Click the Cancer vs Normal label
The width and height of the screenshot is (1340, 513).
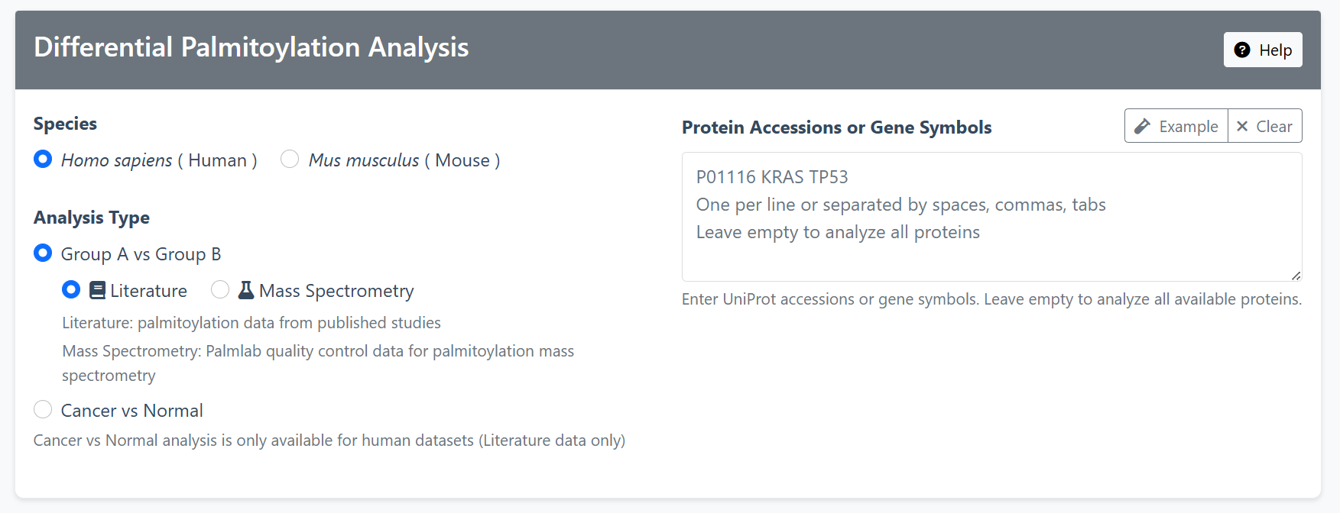pyautogui.click(x=132, y=411)
